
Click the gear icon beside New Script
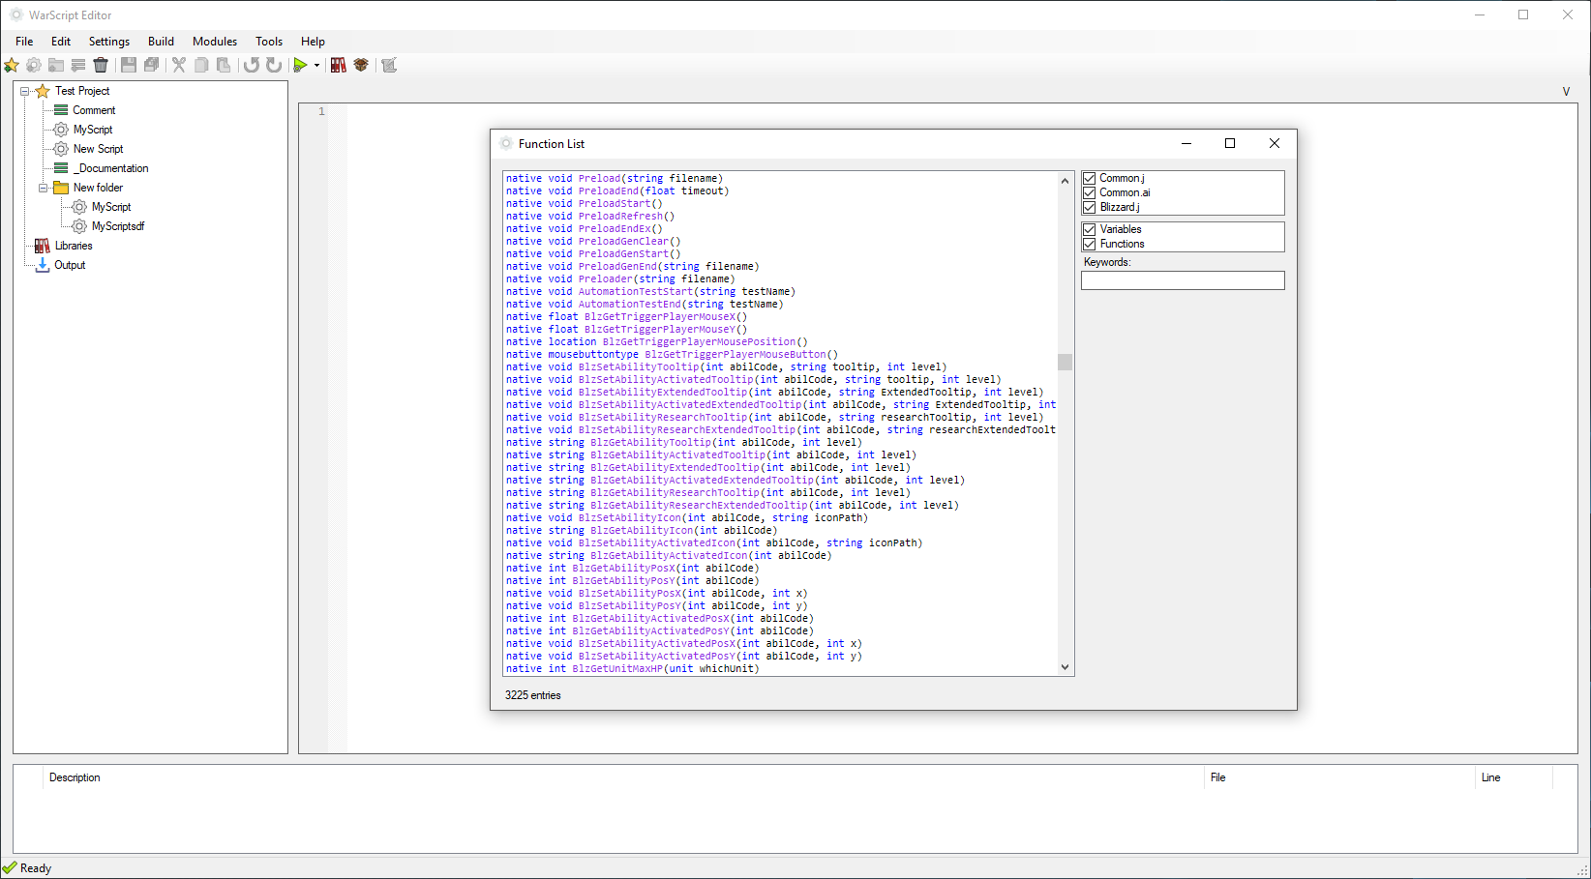[61, 149]
